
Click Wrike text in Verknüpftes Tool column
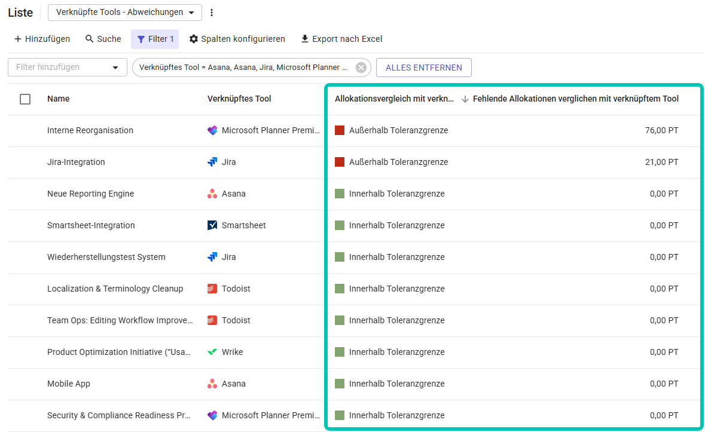[233, 352]
